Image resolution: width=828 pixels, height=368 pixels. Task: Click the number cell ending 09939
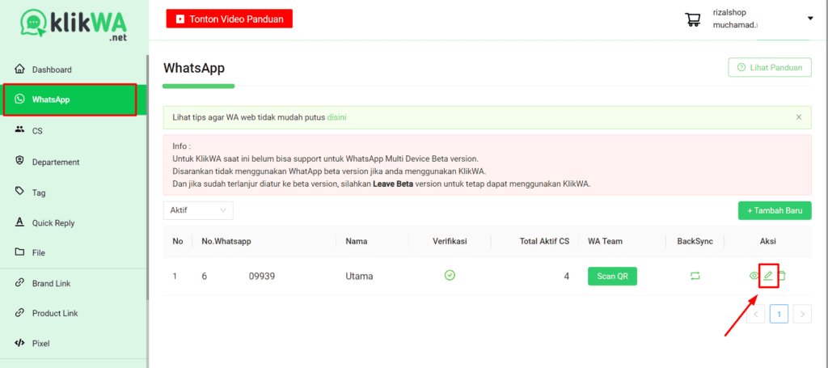click(x=239, y=276)
